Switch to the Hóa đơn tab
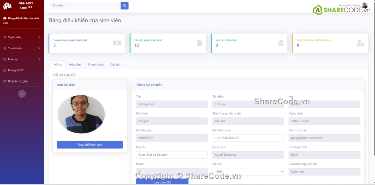The image size is (375, 185). tap(75, 64)
